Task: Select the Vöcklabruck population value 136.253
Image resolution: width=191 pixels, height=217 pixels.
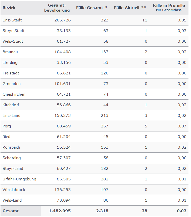Action: tap(62, 189)
